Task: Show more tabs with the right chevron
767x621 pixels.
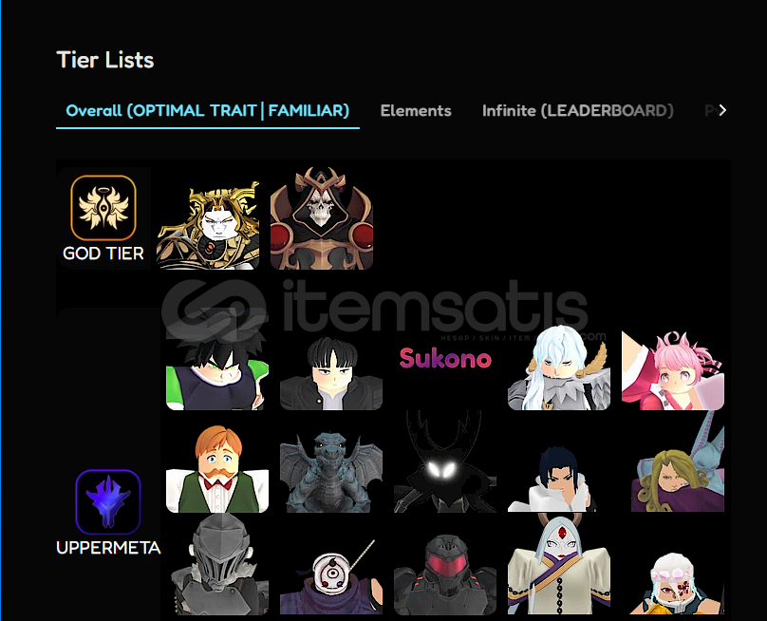Action: point(722,110)
